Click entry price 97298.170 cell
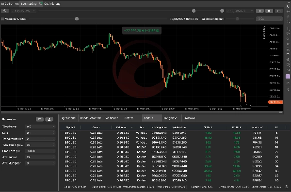 (159, 171)
